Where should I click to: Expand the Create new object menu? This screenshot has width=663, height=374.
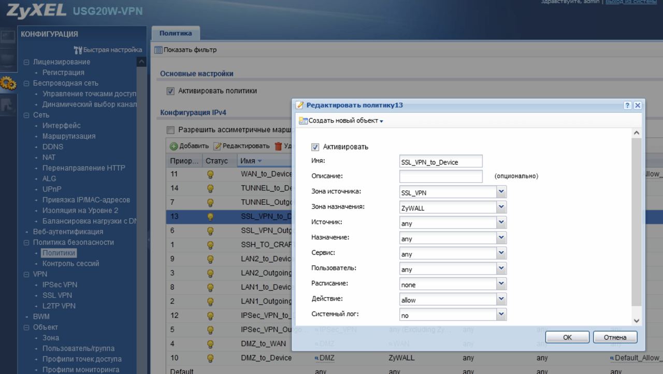tap(341, 121)
